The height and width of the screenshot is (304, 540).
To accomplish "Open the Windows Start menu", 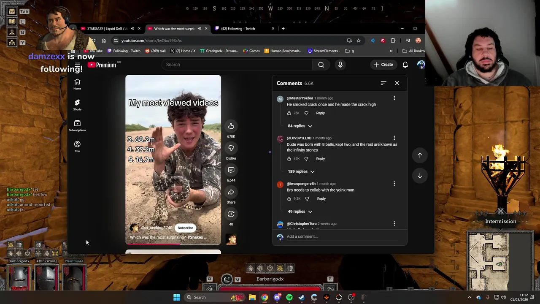I will coord(177,297).
